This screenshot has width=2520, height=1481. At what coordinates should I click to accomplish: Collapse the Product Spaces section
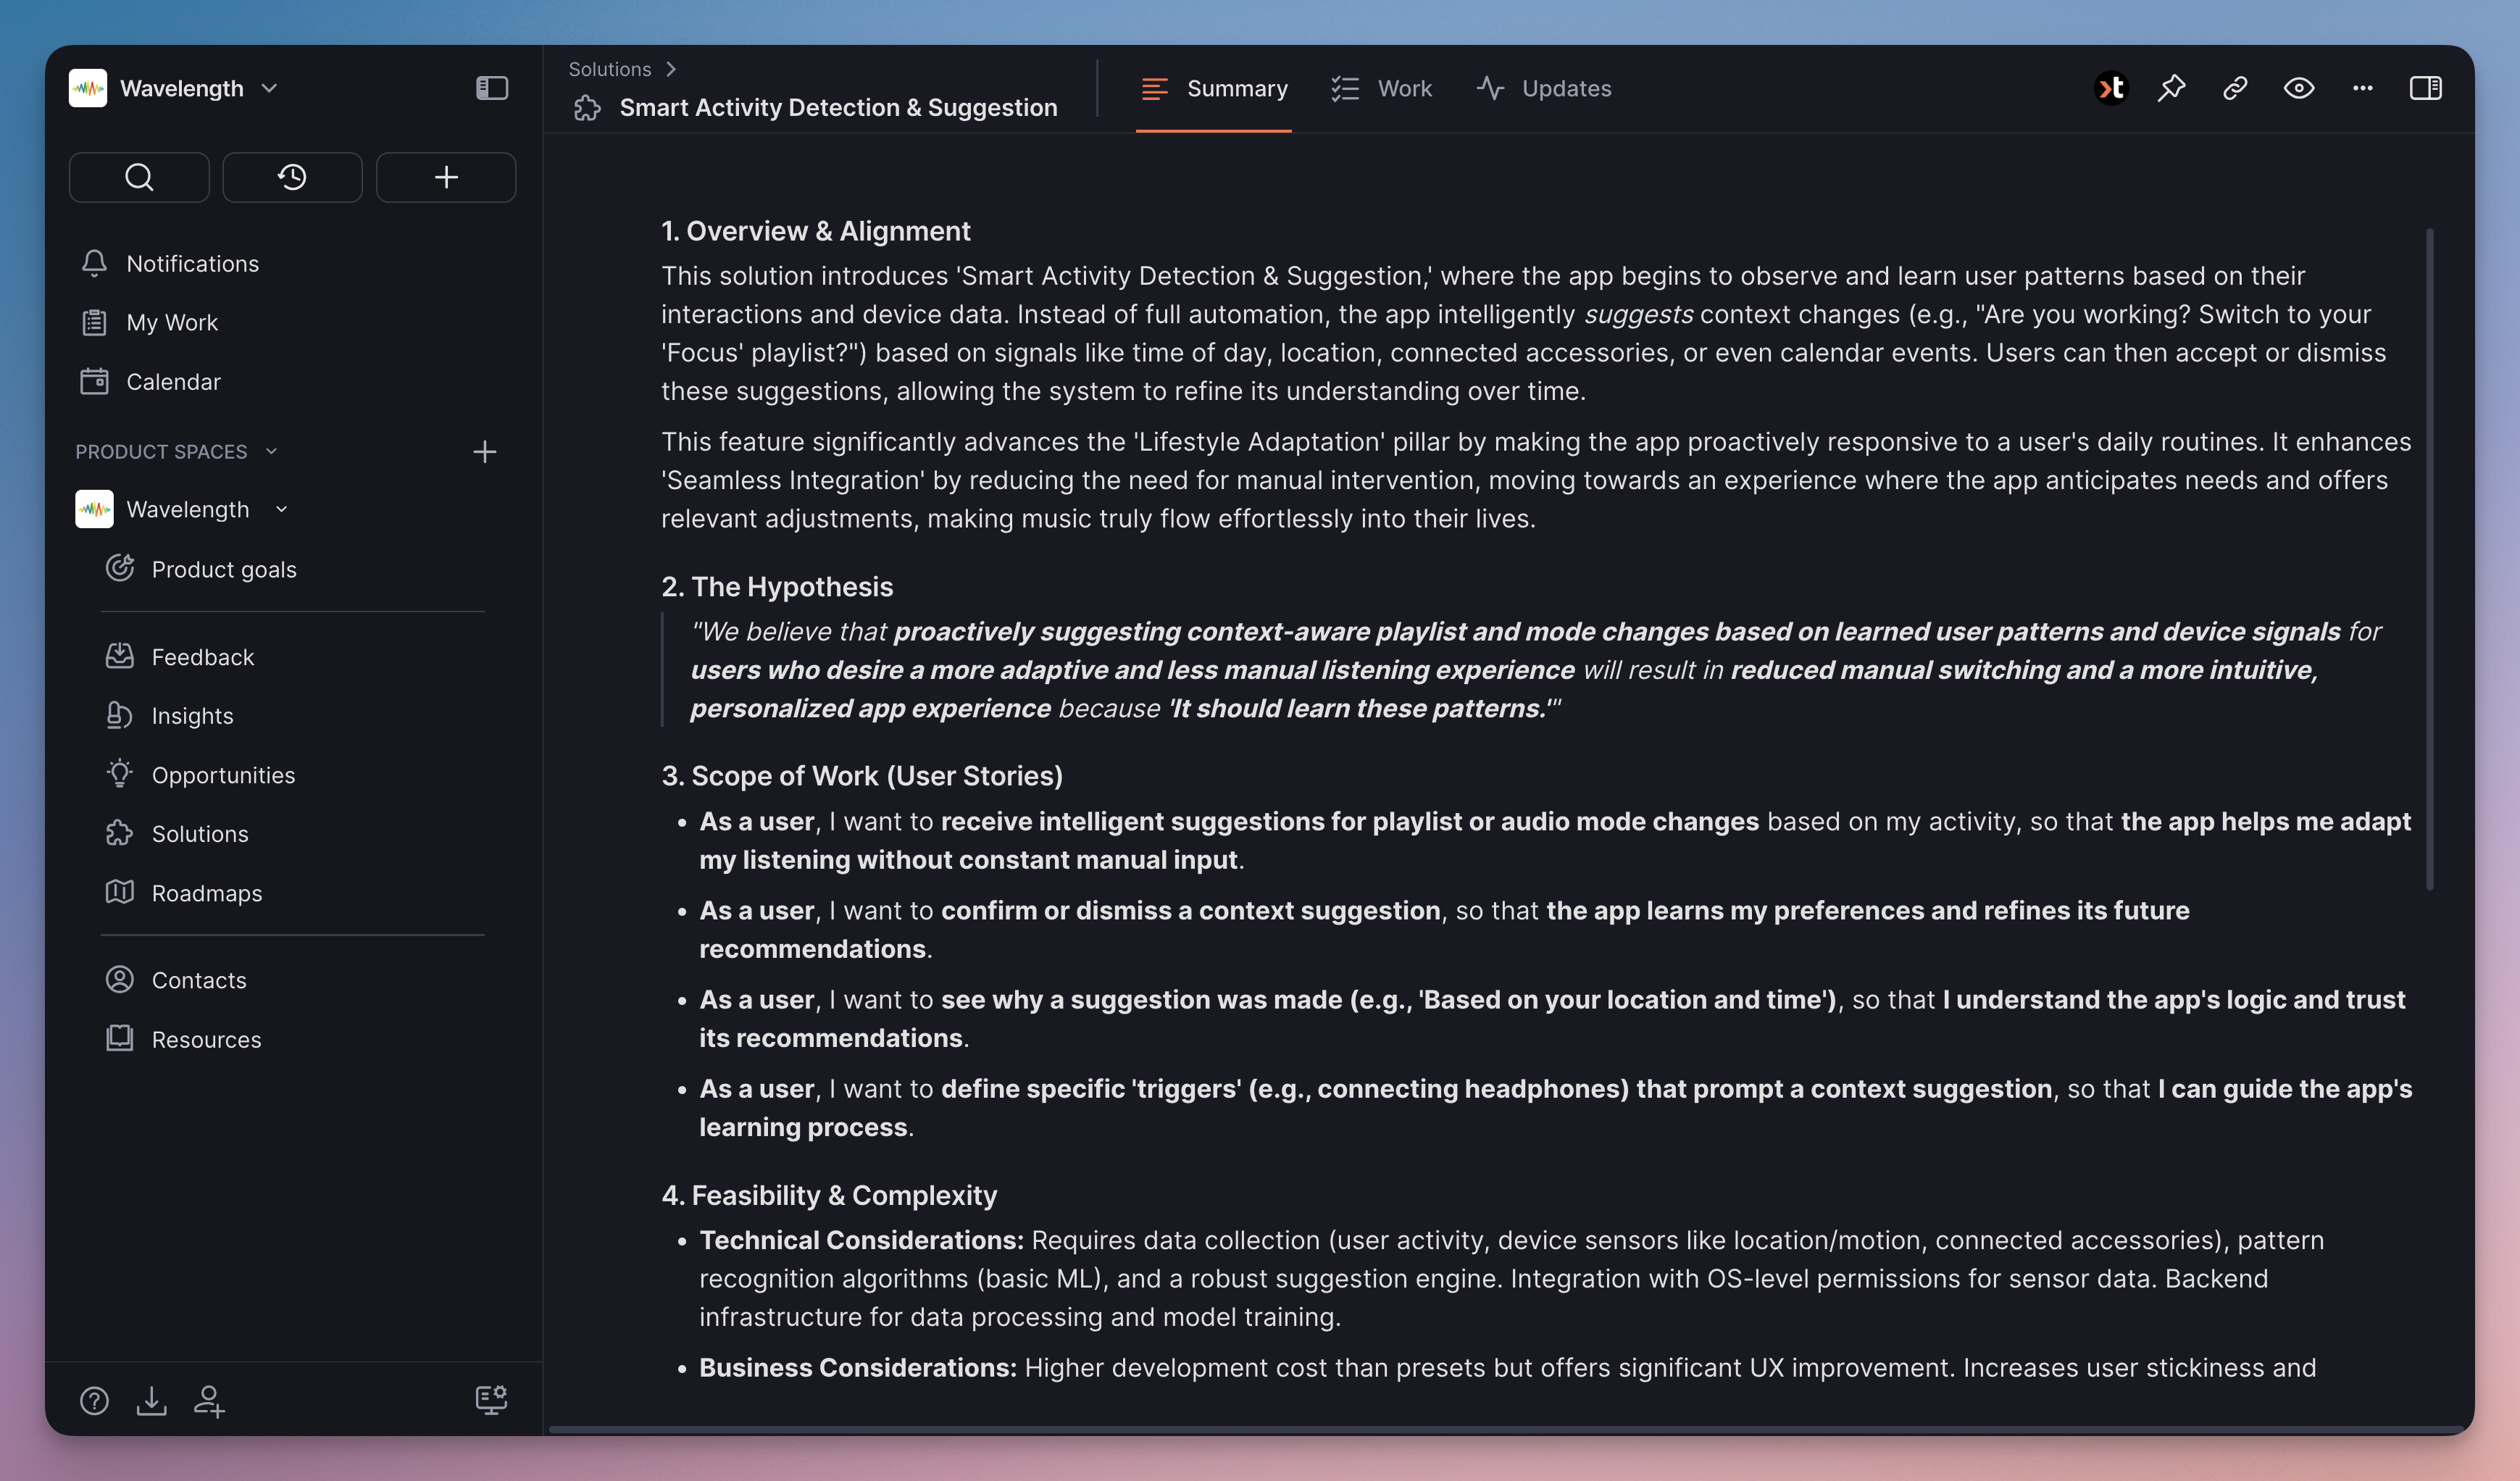click(x=271, y=451)
